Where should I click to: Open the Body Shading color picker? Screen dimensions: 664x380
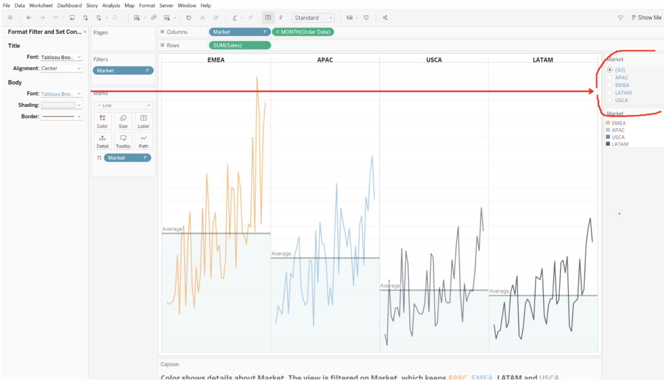point(61,105)
